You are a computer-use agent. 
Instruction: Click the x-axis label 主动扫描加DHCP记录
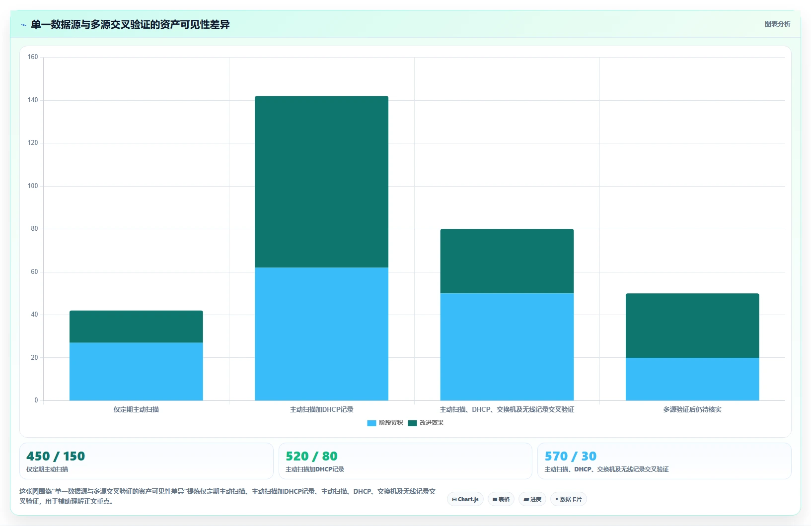point(321,409)
